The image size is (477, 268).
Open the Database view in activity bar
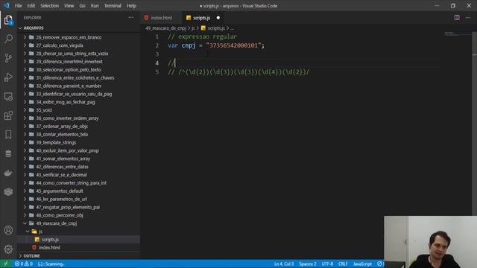click(x=8, y=154)
